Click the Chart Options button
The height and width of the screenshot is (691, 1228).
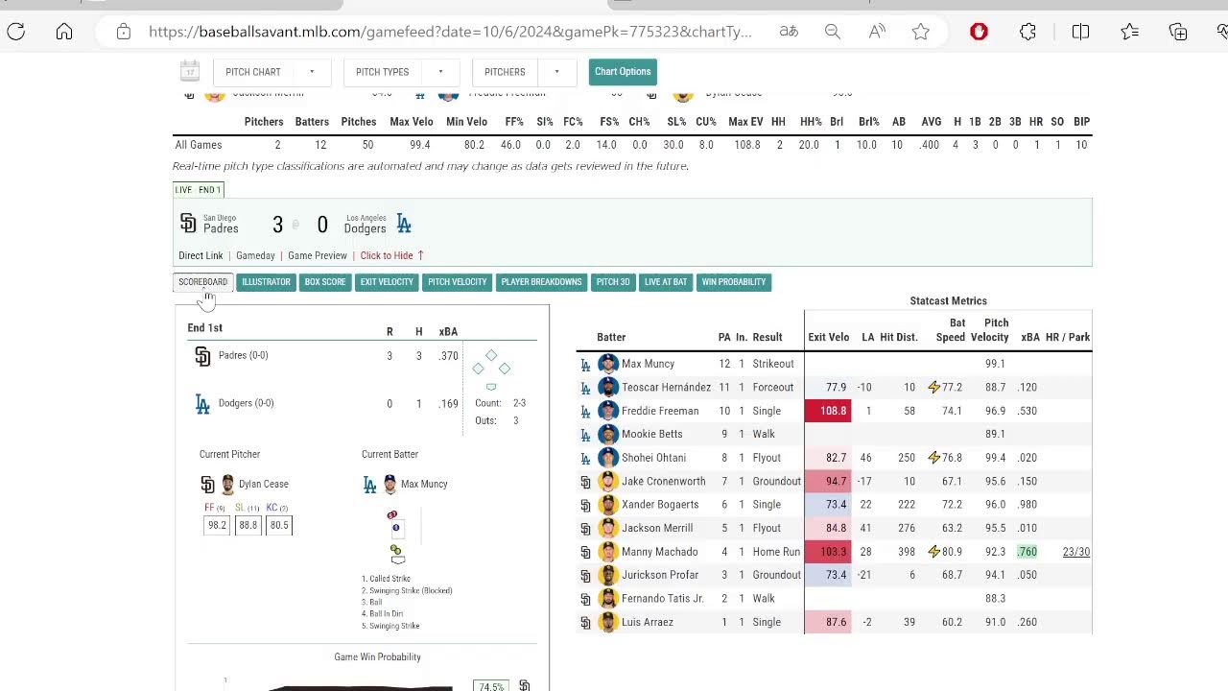[x=623, y=72]
